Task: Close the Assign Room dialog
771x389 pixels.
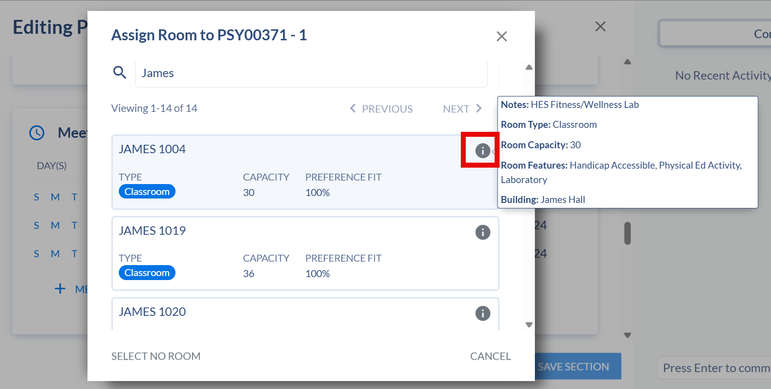Action: click(502, 36)
